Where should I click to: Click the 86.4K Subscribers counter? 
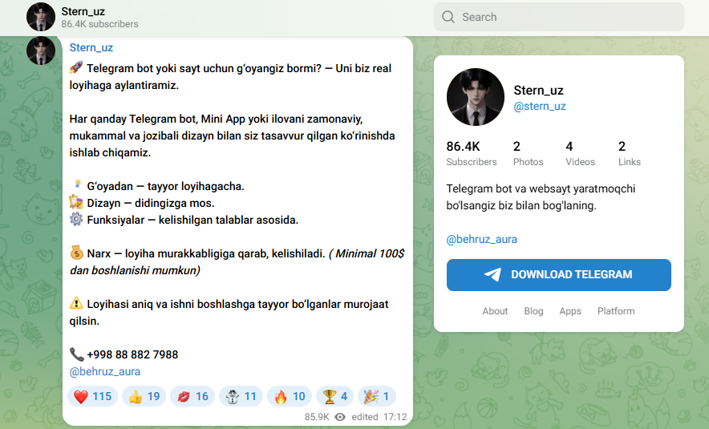tap(471, 154)
